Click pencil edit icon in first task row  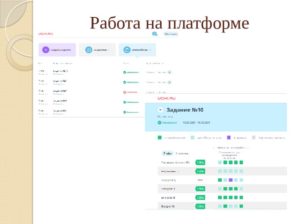[x=170, y=72]
